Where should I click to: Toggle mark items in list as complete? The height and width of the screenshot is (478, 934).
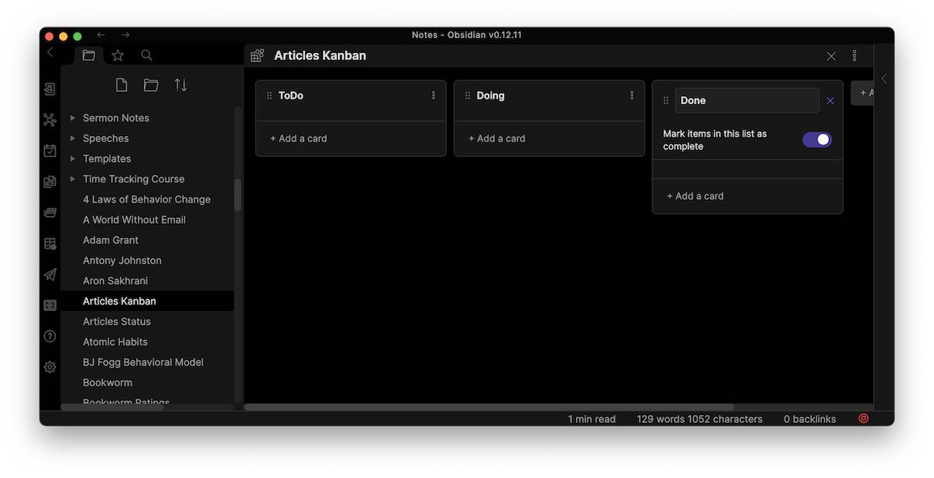817,139
